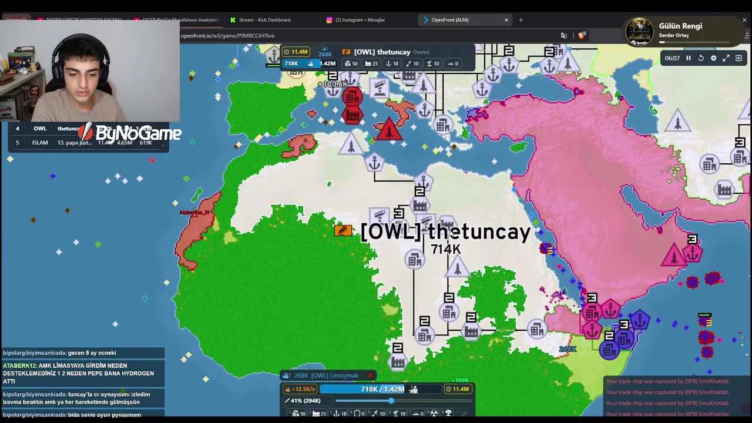This screenshot has width=752, height=423.
Task: Click the Brave Shields icon in address bar
Action: click(582, 36)
